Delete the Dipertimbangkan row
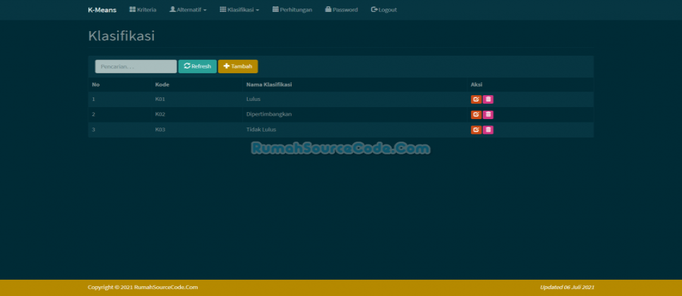The height and width of the screenshot is (296, 682). [x=488, y=115]
